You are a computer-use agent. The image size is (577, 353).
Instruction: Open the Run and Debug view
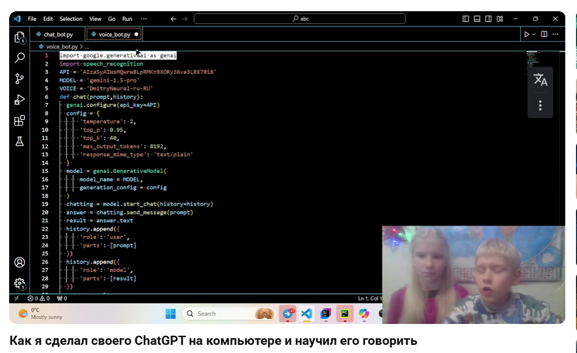pyautogui.click(x=19, y=100)
